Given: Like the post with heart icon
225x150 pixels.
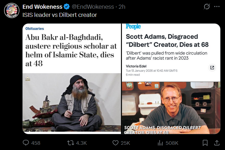Looking at the screenshot, I should point(115,143).
